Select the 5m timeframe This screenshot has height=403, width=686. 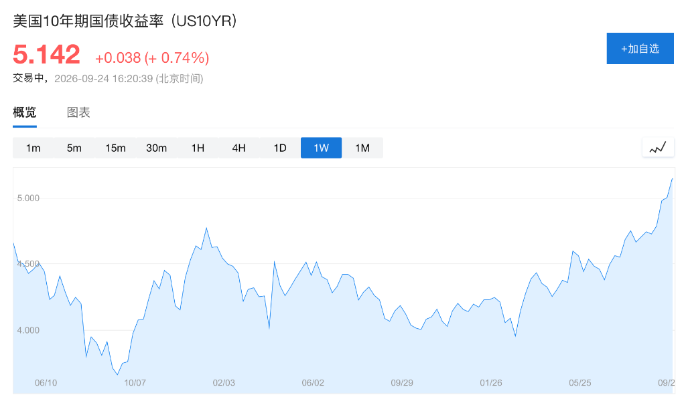pyautogui.click(x=74, y=148)
